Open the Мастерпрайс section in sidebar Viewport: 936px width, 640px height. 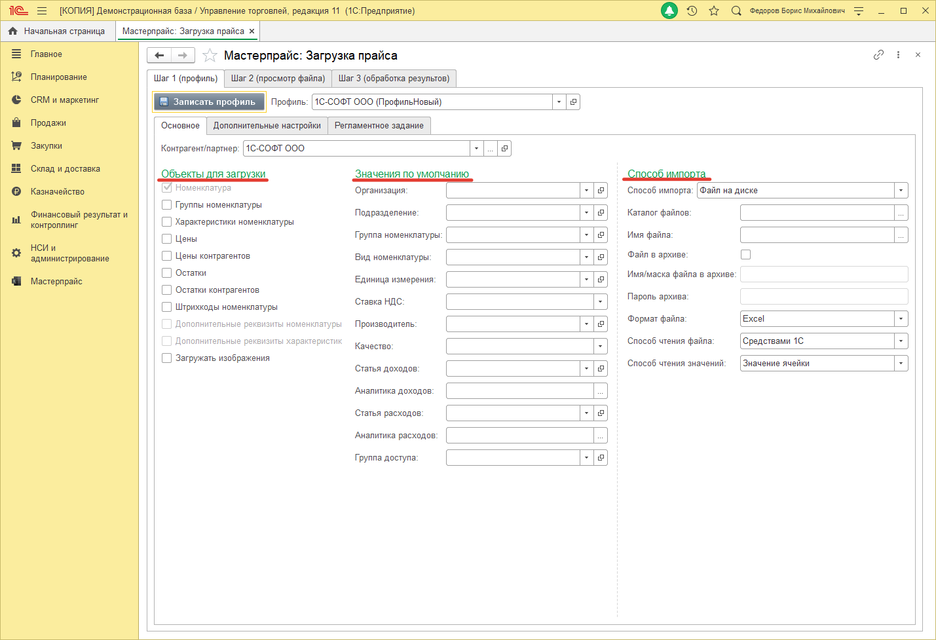(x=56, y=282)
